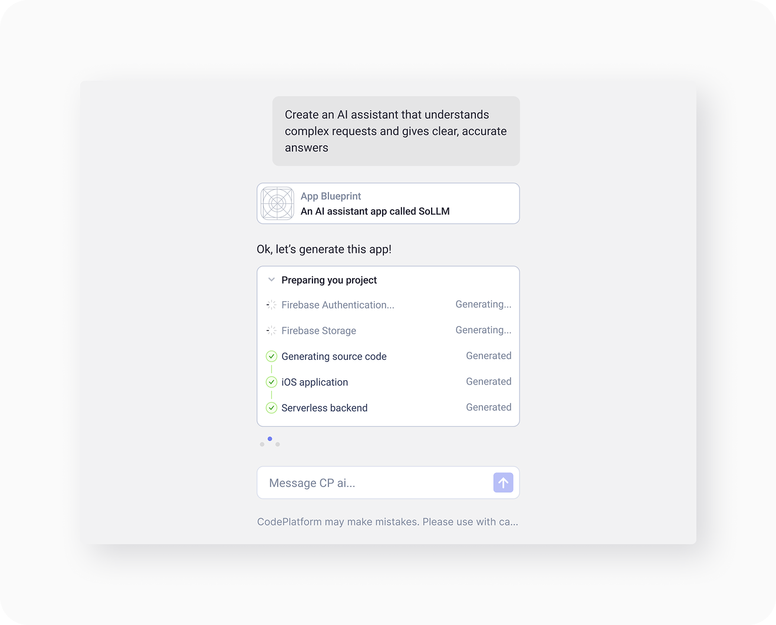Click the user prompt message bubble
The image size is (776, 625).
(396, 131)
